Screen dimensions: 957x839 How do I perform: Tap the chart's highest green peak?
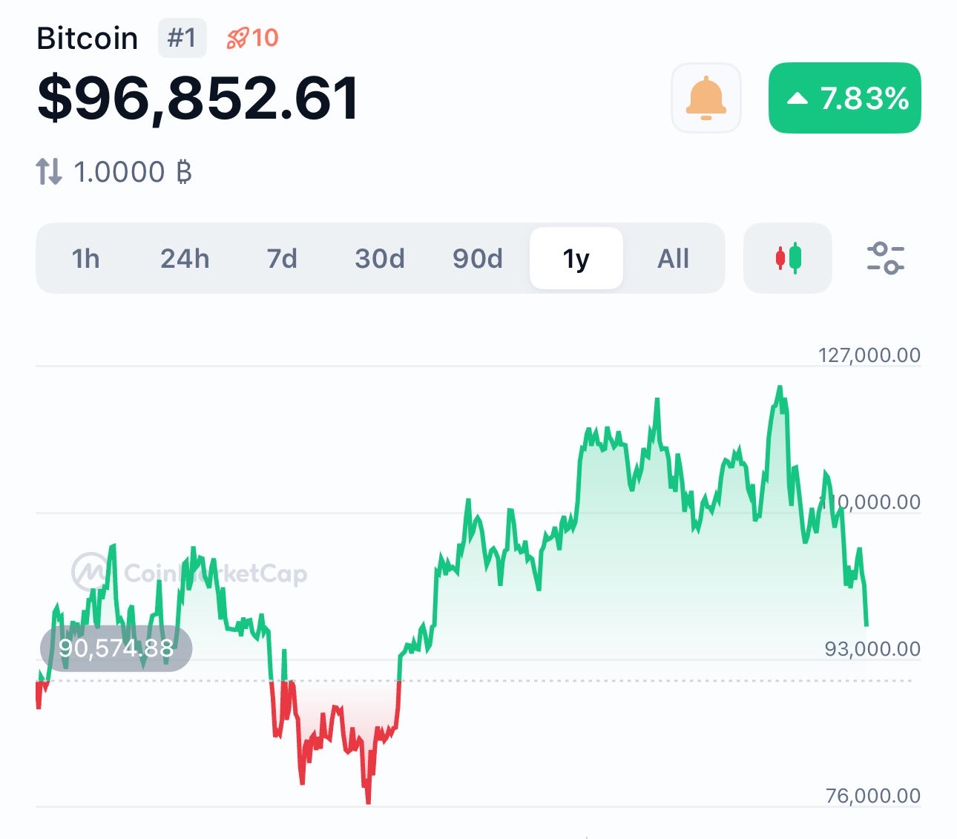(x=779, y=388)
